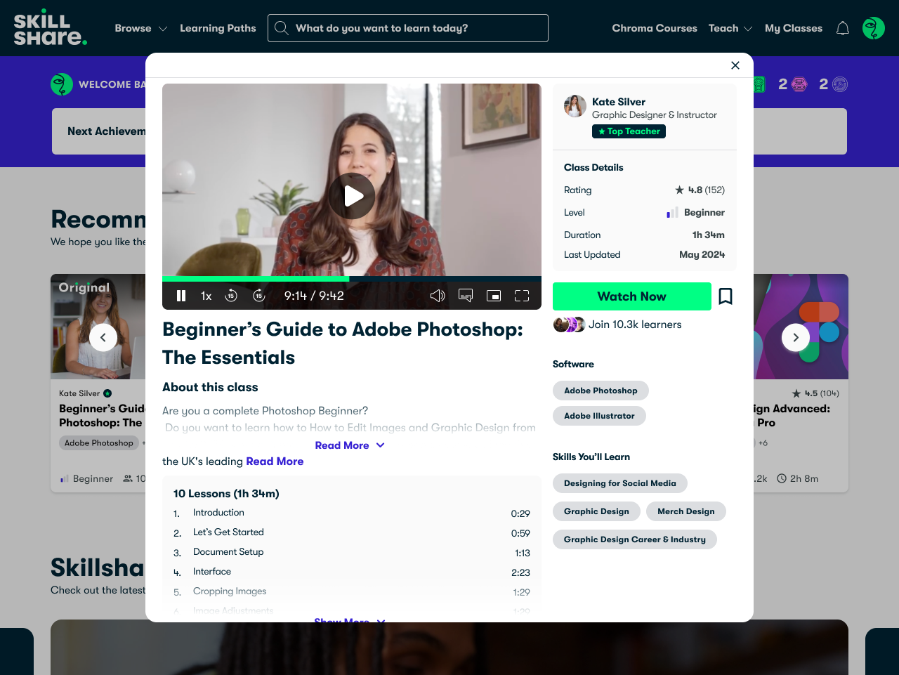Enable picture-in-picture mode
The height and width of the screenshot is (675, 899).
click(x=494, y=296)
